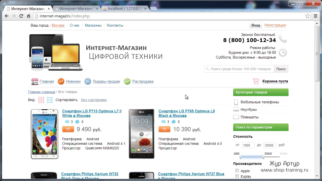Viewport: 322px width, 181px height.
Task: Click the Главная страница breadcrumb link
Action: pyautogui.click(x=42, y=92)
